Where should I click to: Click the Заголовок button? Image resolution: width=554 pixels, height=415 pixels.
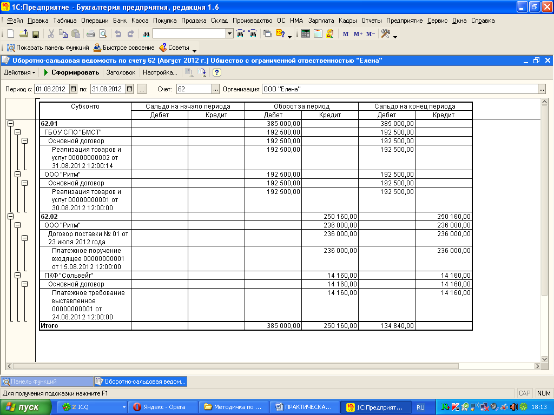121,72
